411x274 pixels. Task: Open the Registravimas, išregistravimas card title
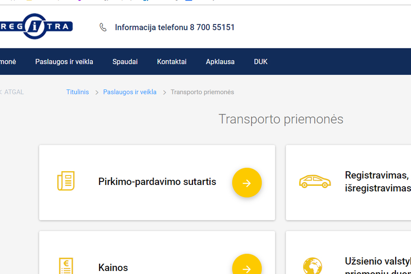[377, 182]
